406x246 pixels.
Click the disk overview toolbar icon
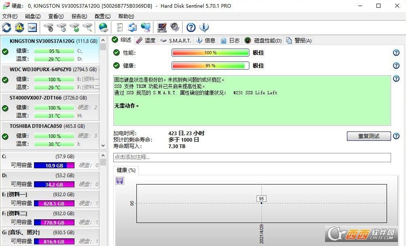(32, 27)
